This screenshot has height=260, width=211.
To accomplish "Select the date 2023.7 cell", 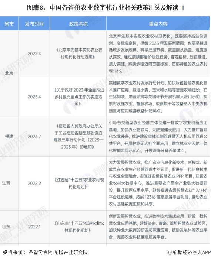I will click(34, 136).
